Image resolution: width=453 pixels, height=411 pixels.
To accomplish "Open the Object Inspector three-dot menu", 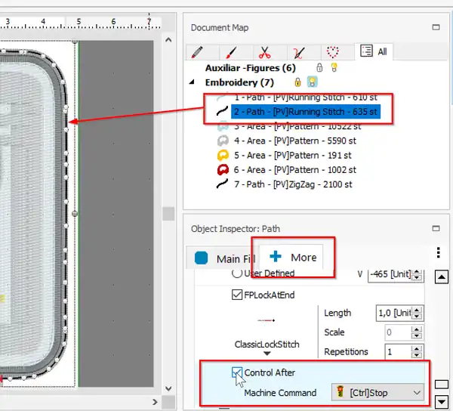I will point(439,253).
